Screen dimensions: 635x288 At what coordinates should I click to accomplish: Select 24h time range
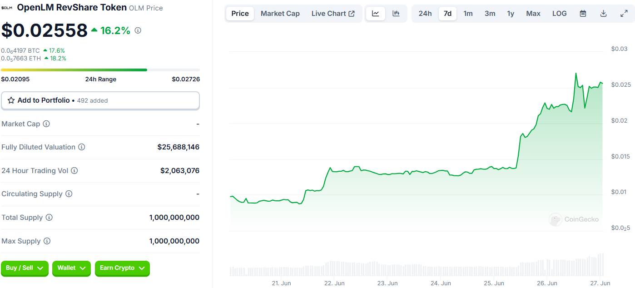click(x=425, y=14)
